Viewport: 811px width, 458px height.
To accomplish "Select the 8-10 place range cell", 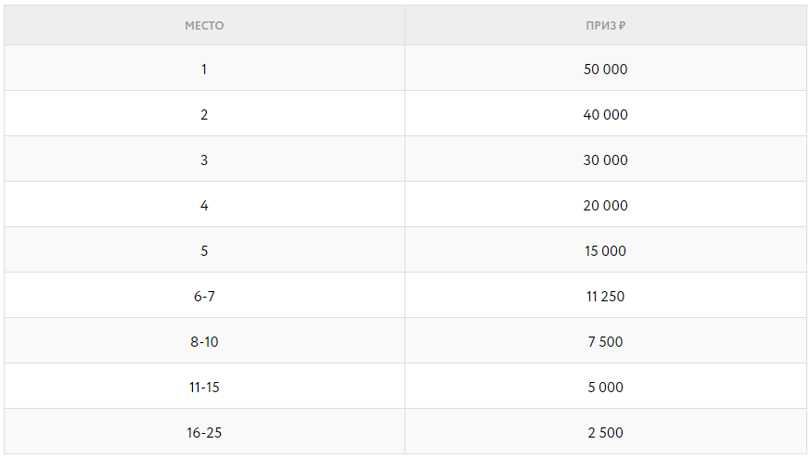I will [x=204, y=342].
